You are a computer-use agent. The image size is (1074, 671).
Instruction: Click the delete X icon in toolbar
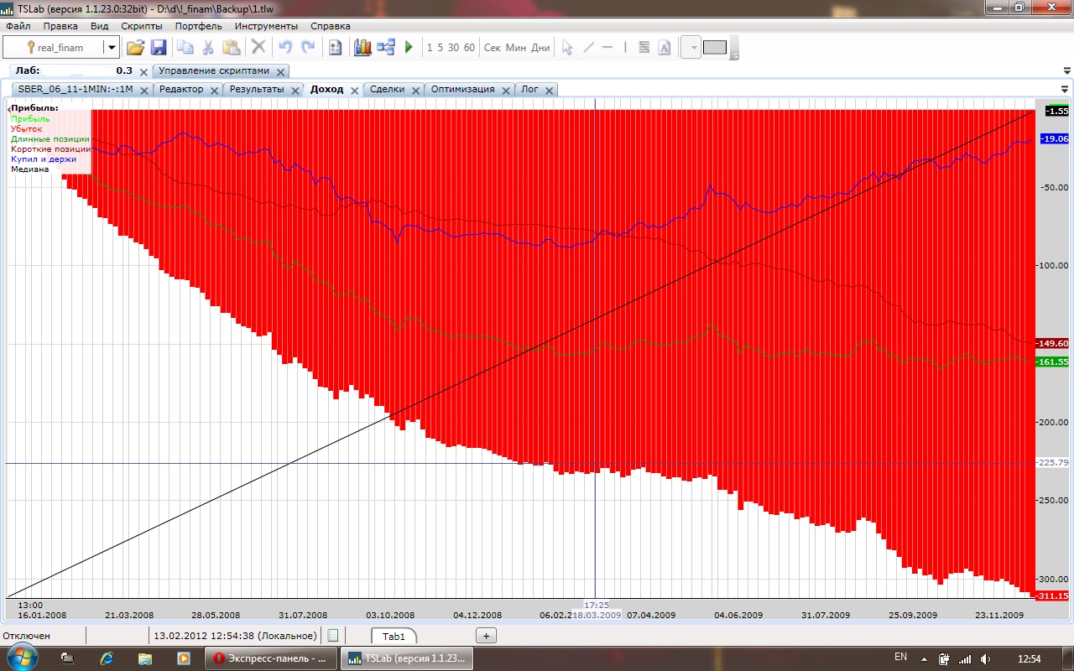[x=258, y=48]
